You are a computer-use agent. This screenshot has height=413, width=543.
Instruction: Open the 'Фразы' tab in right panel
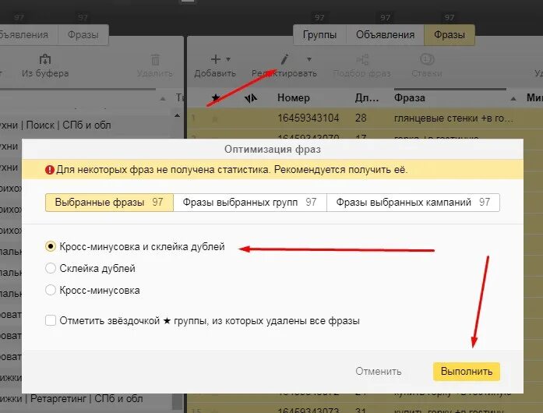[450, 35]
